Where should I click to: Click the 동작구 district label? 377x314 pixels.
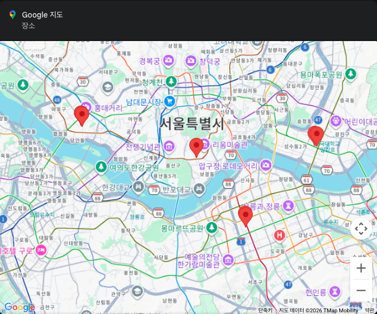tap(128, 230)
